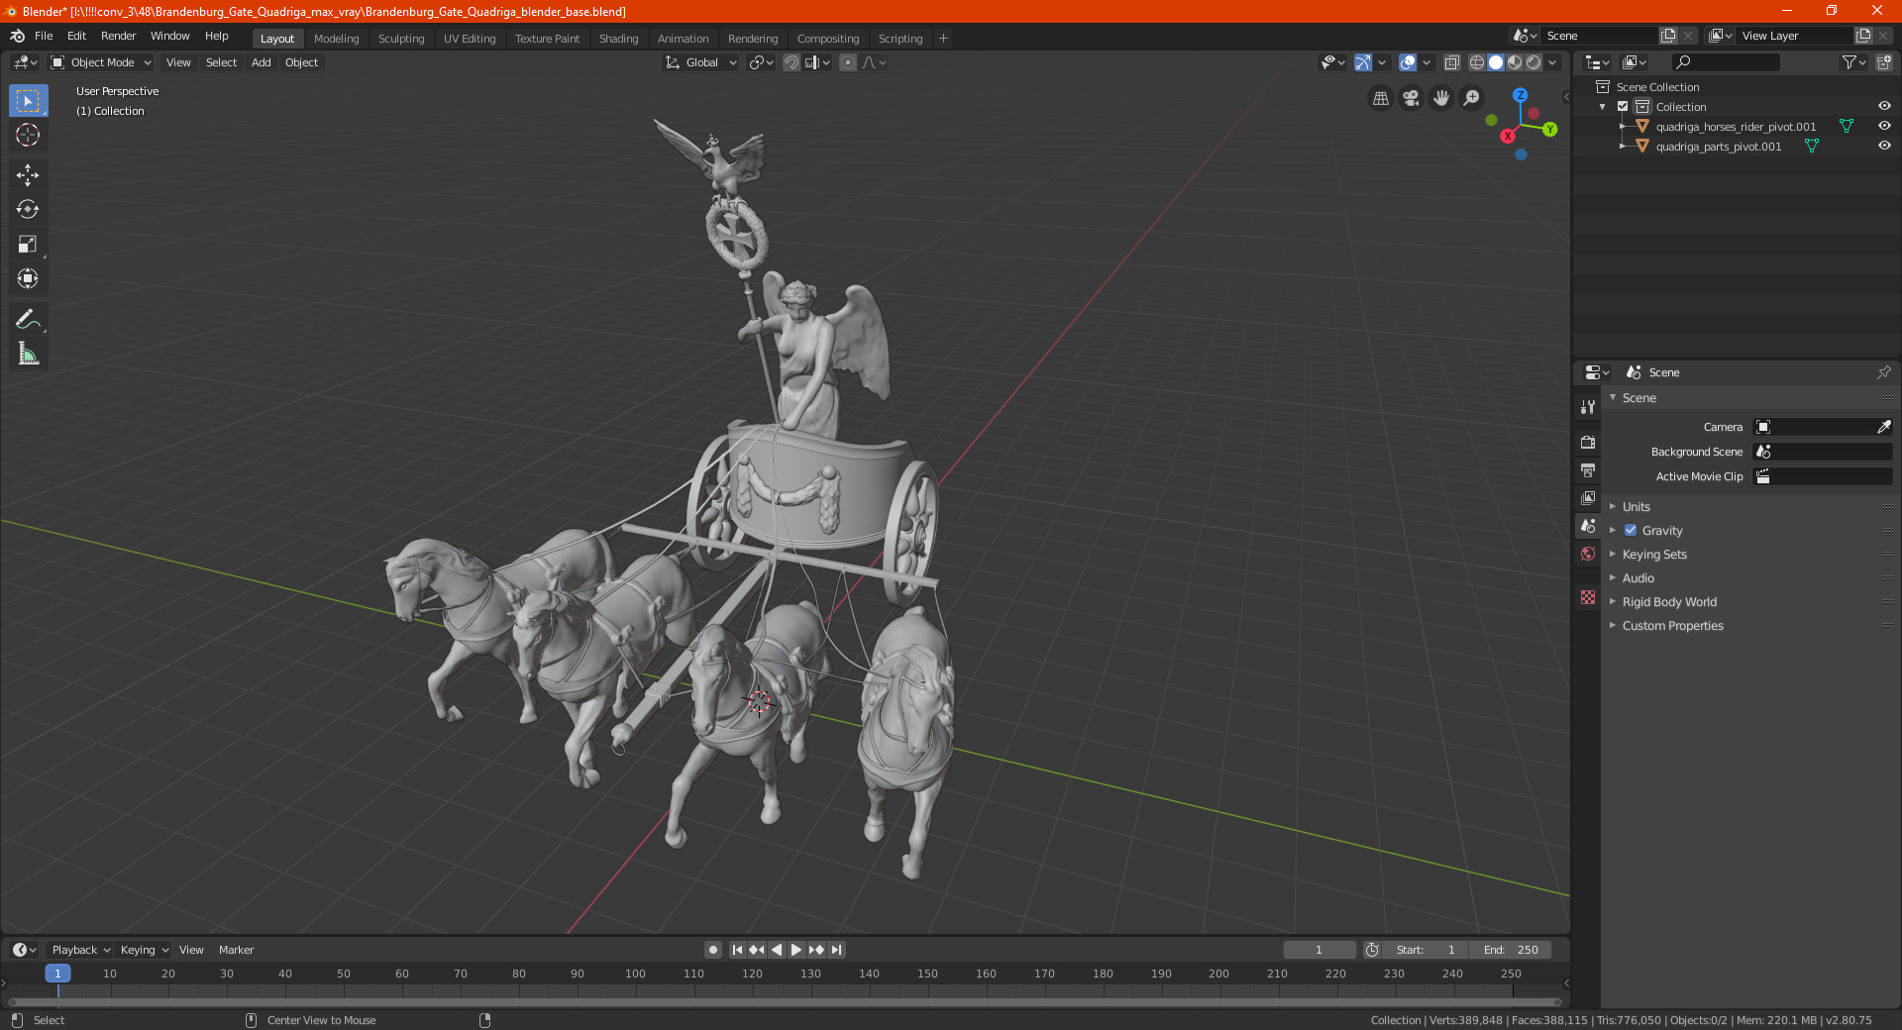Select the Measure ruler tool
The width and height of the screenshot is (1902, 1030).
point(28,354)
